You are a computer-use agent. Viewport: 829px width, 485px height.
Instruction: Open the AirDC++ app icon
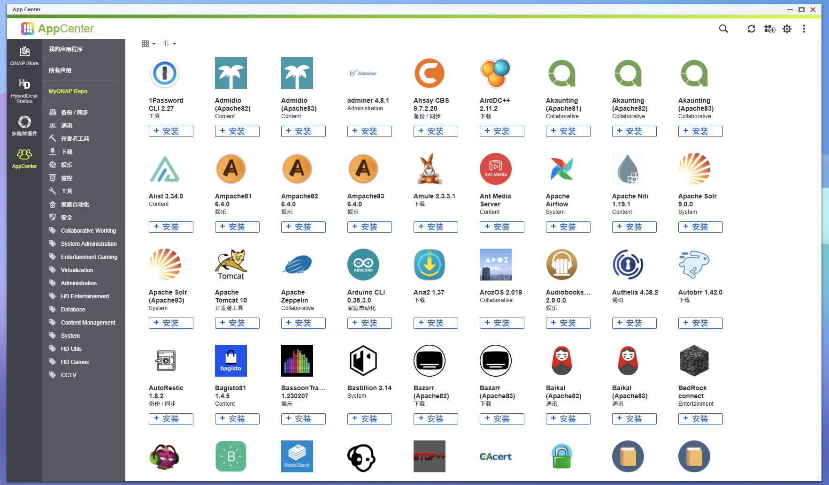496,74
